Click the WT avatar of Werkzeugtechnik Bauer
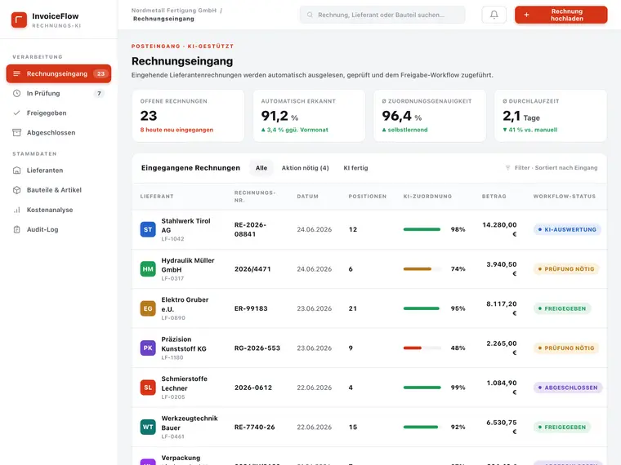The width and height of the screenshot is (621, 465). point(148,427)
